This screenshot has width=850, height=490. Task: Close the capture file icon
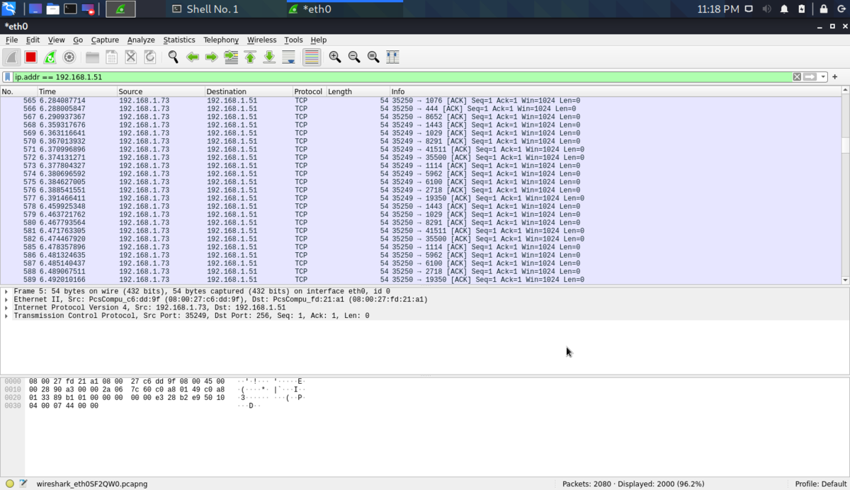(x=130, y=57)
